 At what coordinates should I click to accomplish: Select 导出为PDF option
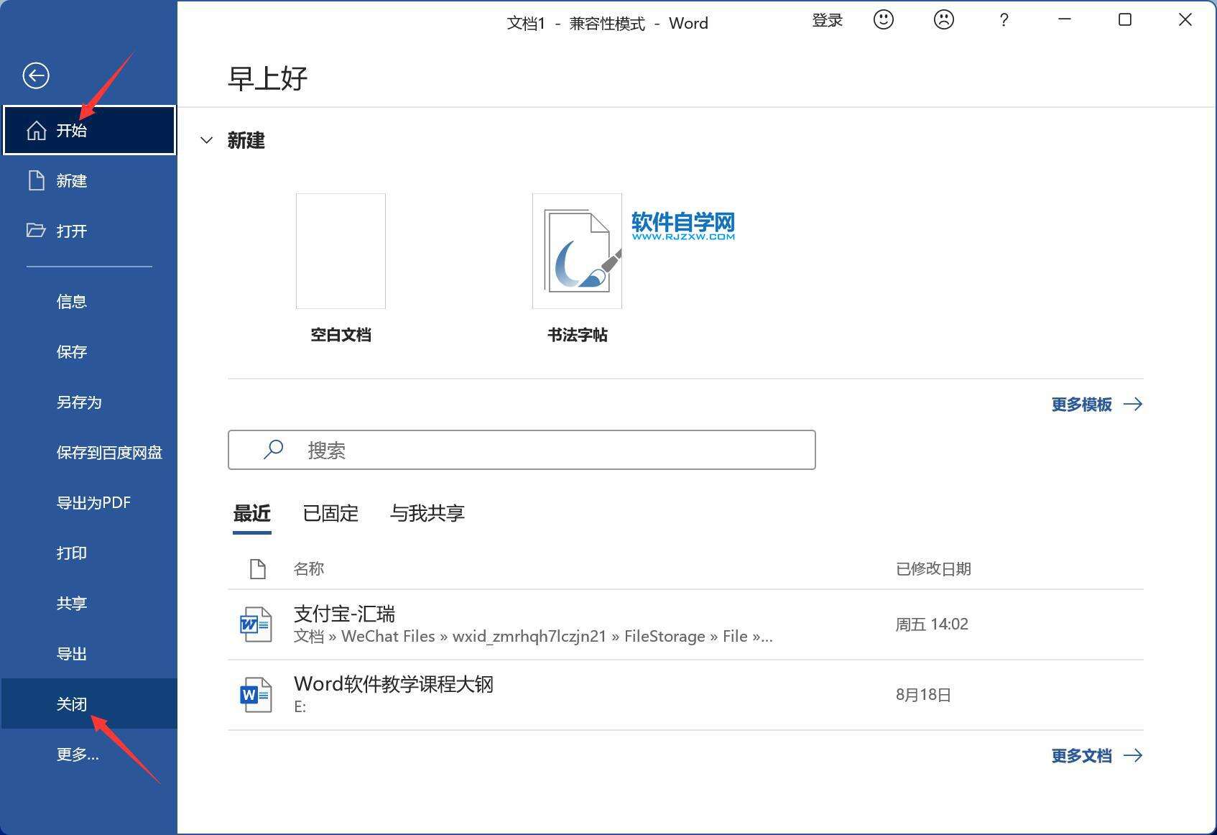[x=89, y=503]
